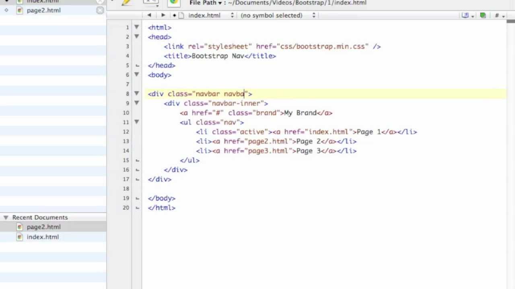
Task: Fold the <body> block on line 6
Action: pos(137,75)
